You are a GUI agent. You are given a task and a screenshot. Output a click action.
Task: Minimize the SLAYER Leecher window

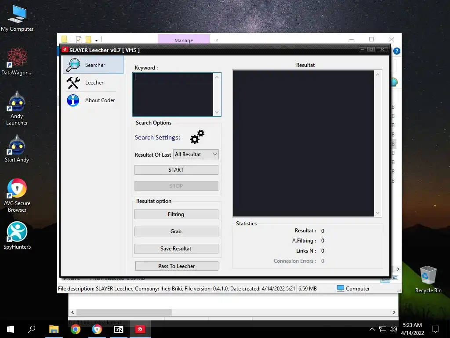click(362, 49)
